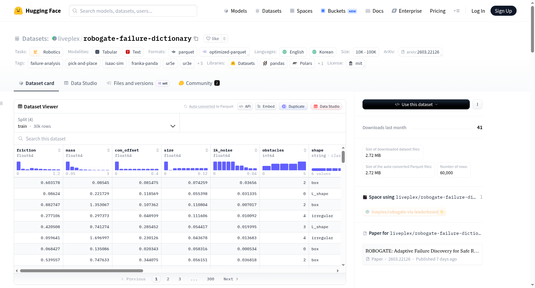The width and height of the screenshot is (535, 288).
Task: Click the Hugging Face logo icon
Action: click(18, 11)
